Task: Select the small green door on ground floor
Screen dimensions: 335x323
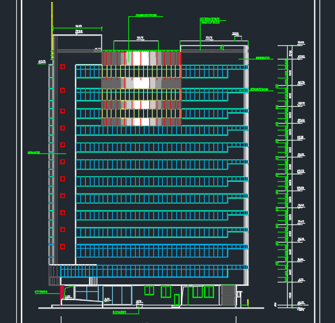Action: click(177, 299)
